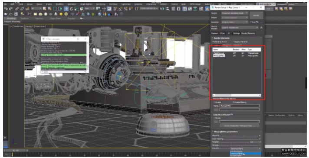Click the Select and Place icon
The image size is (309, 158).
82,9
